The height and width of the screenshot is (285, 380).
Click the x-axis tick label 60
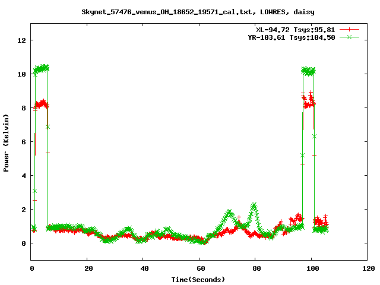(x=201, y=268)
